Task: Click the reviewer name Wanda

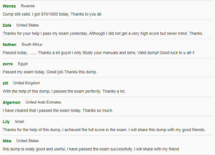Action: click(9, 6)
